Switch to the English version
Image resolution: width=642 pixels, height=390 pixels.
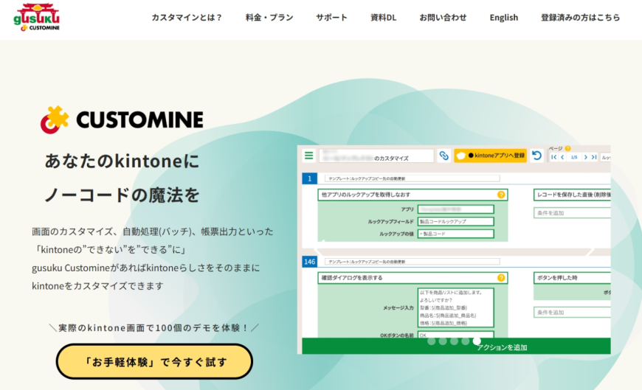503,18
